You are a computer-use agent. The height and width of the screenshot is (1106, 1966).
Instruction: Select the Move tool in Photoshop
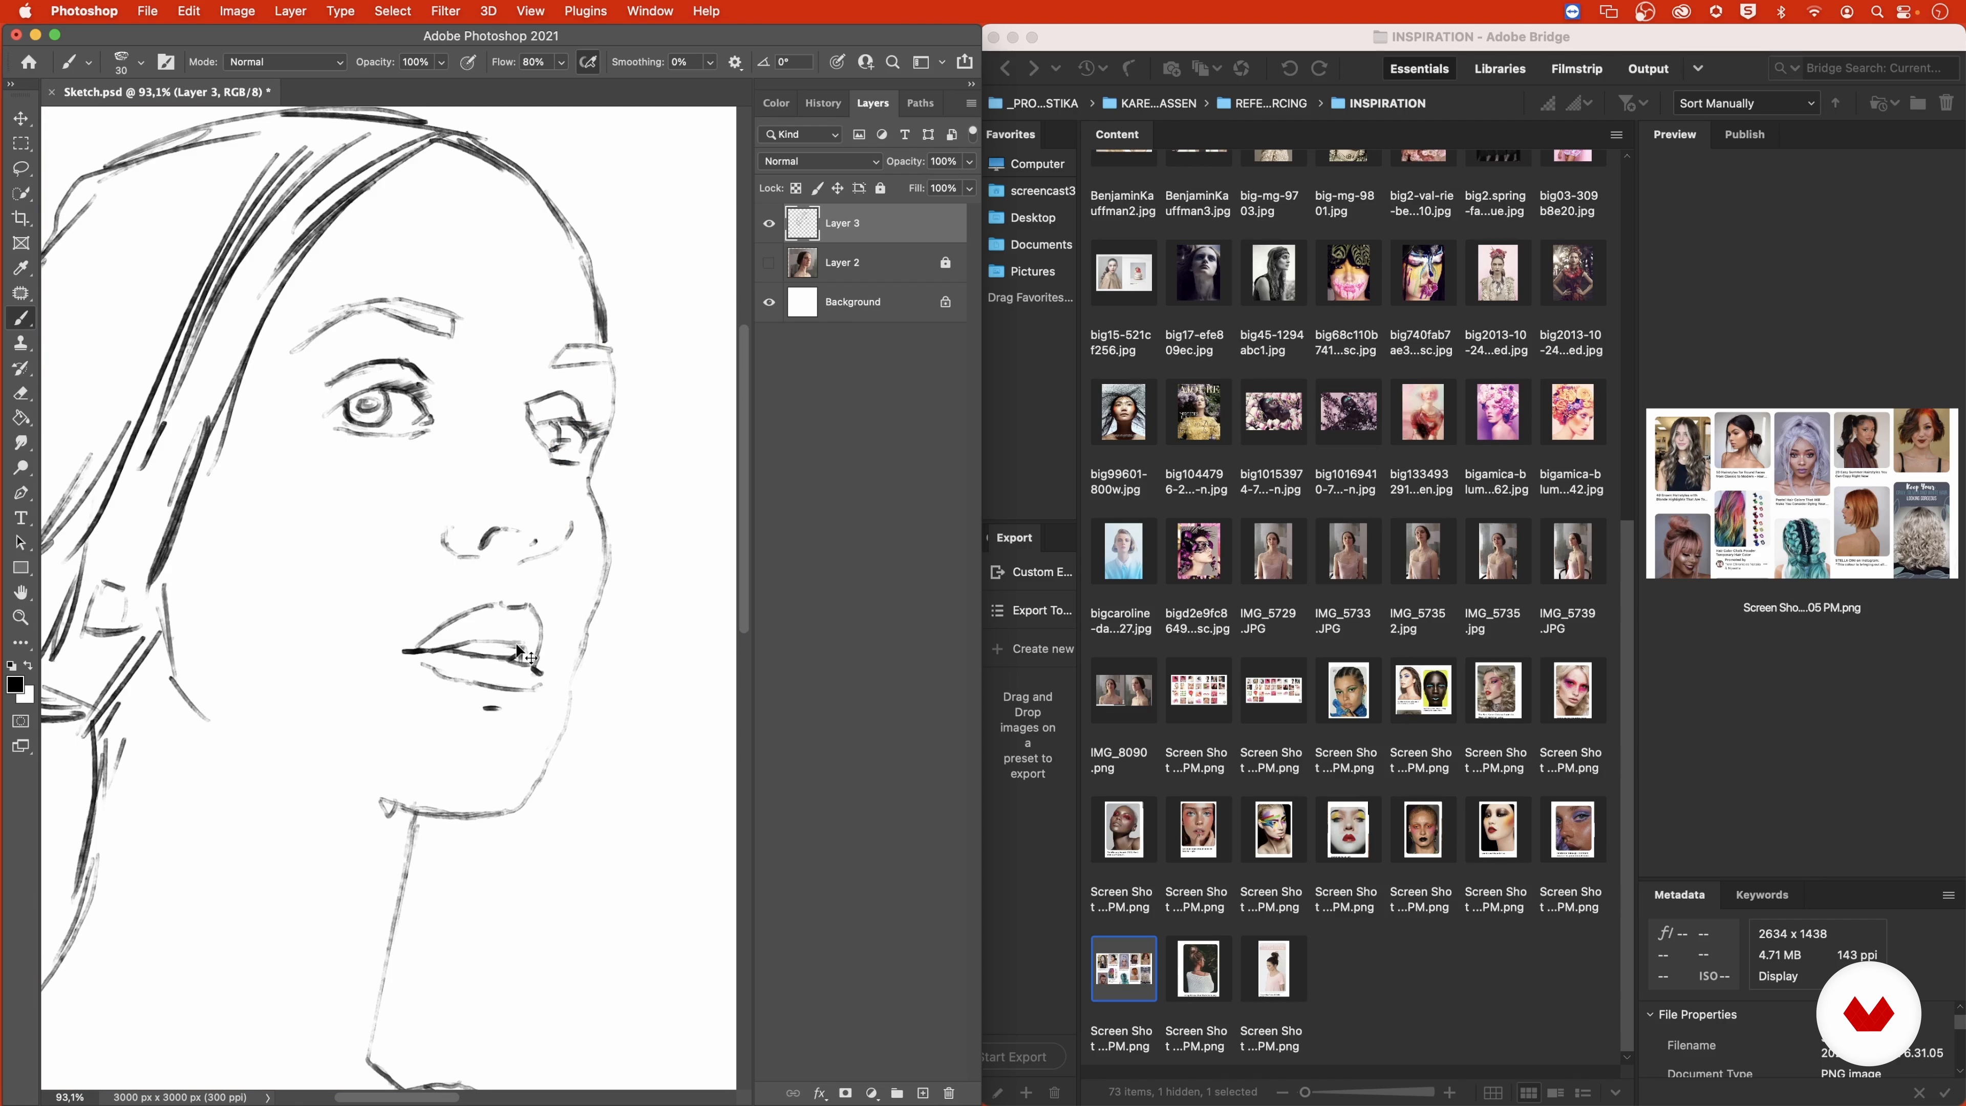click(x=20, y=119)
